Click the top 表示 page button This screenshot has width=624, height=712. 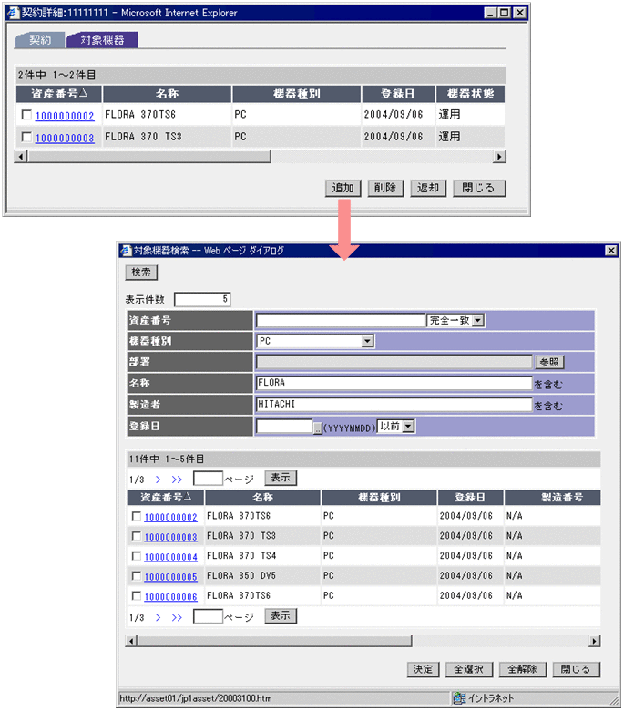click(x=281, y=478)
